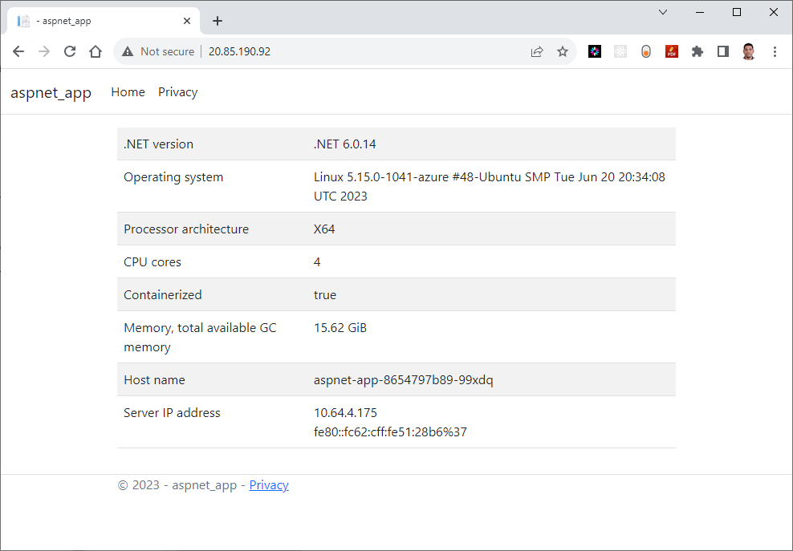Image resolution: width=793 pixels, height=551 pixels.
Task: Open the Chrome three-dot menu
Action: 775,51
